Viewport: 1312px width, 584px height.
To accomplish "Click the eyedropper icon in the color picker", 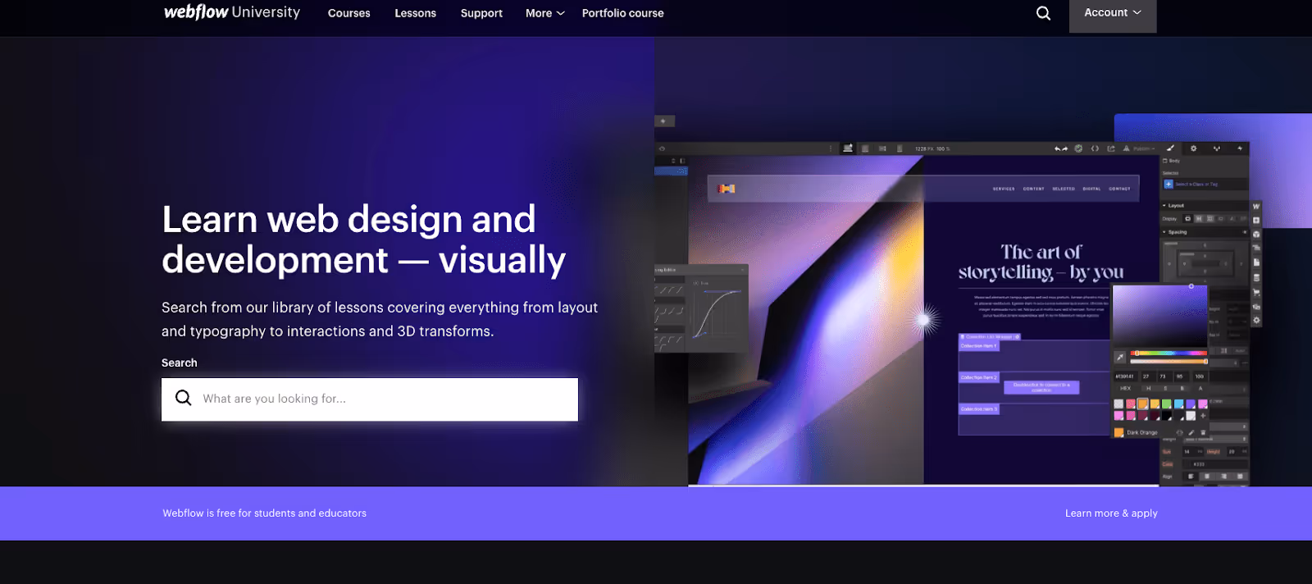I will (1120, 358).
